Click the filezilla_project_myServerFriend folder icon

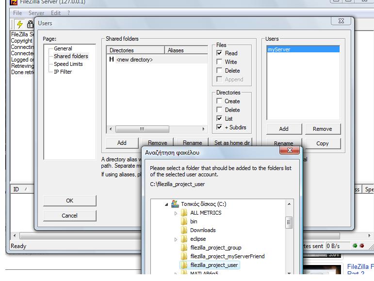(184, 256)
